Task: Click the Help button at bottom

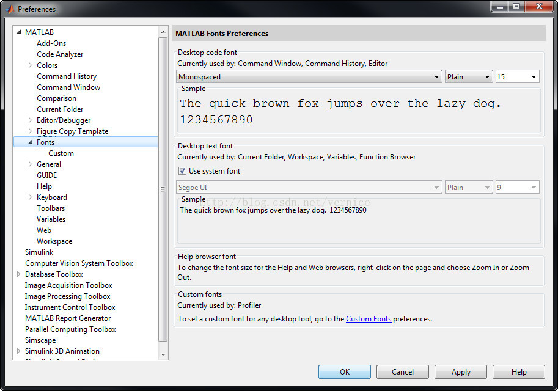Action: (518, 372)
